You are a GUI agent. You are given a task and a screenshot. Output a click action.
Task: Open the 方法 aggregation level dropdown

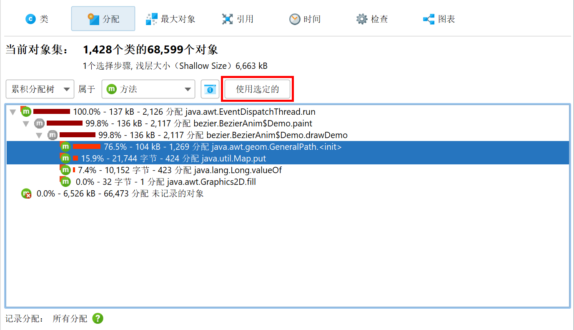148,89
